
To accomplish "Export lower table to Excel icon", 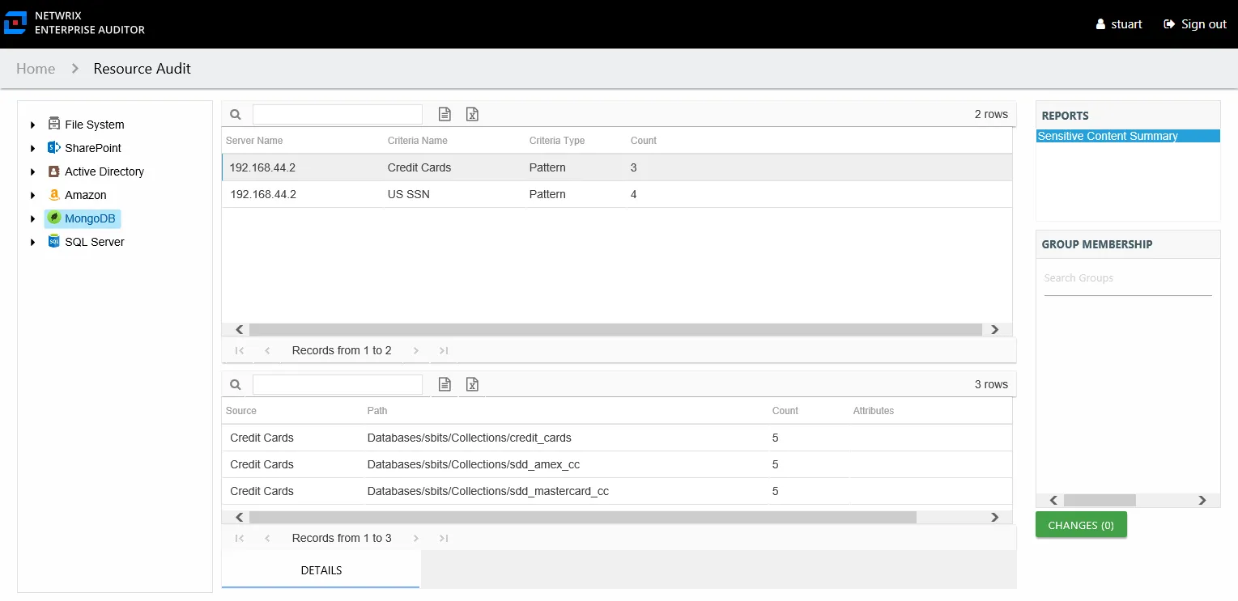I will point(472,384).
